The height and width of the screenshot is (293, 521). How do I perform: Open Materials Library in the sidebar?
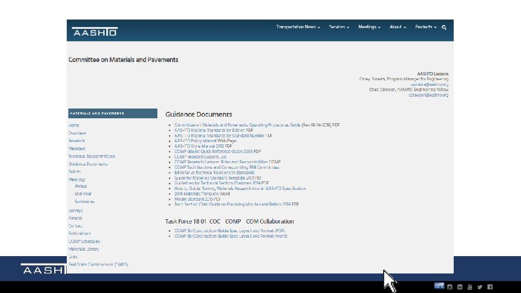pyautogui.click(x=84, y=249)
